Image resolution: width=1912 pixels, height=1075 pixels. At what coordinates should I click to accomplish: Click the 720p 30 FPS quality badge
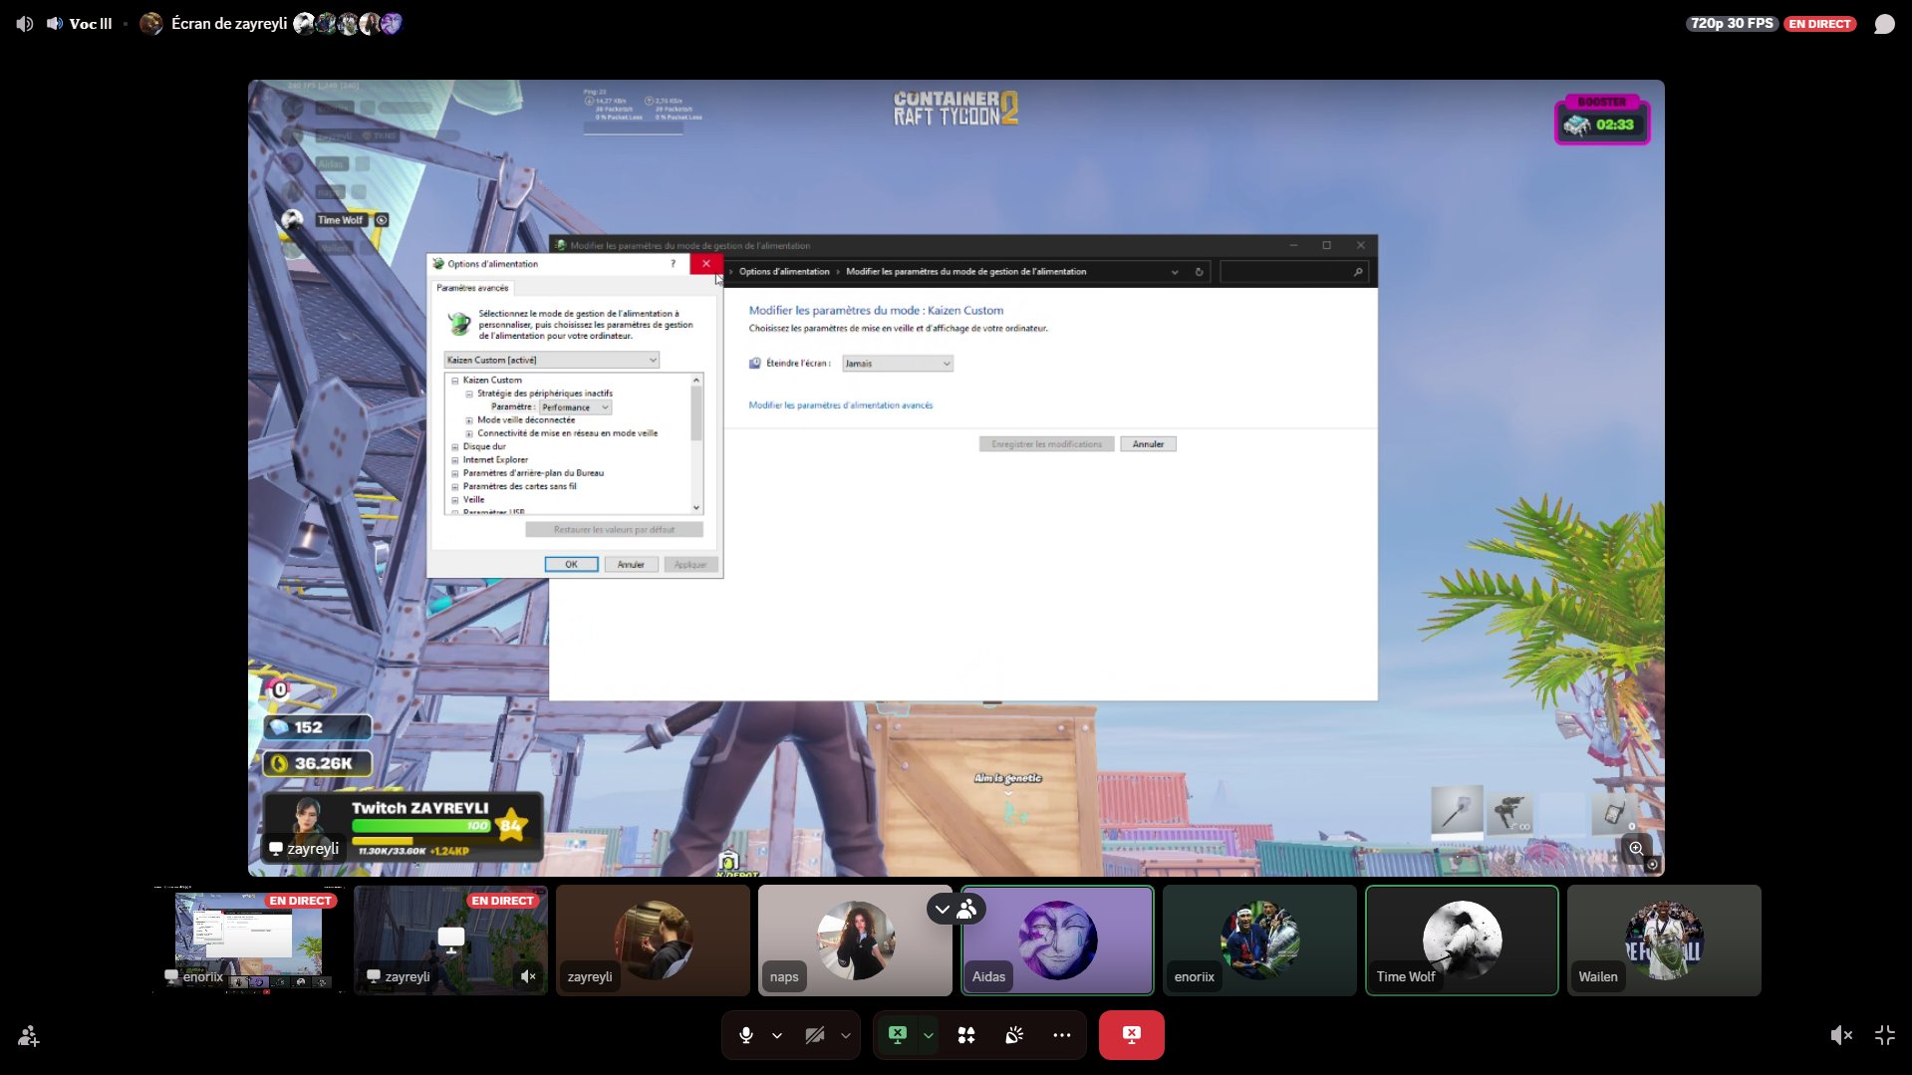point(1732,23)
